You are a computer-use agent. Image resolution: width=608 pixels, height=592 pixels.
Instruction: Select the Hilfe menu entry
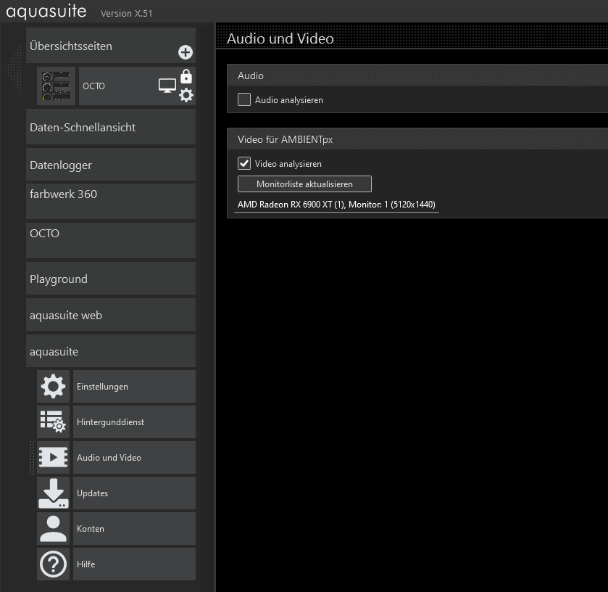134,564
